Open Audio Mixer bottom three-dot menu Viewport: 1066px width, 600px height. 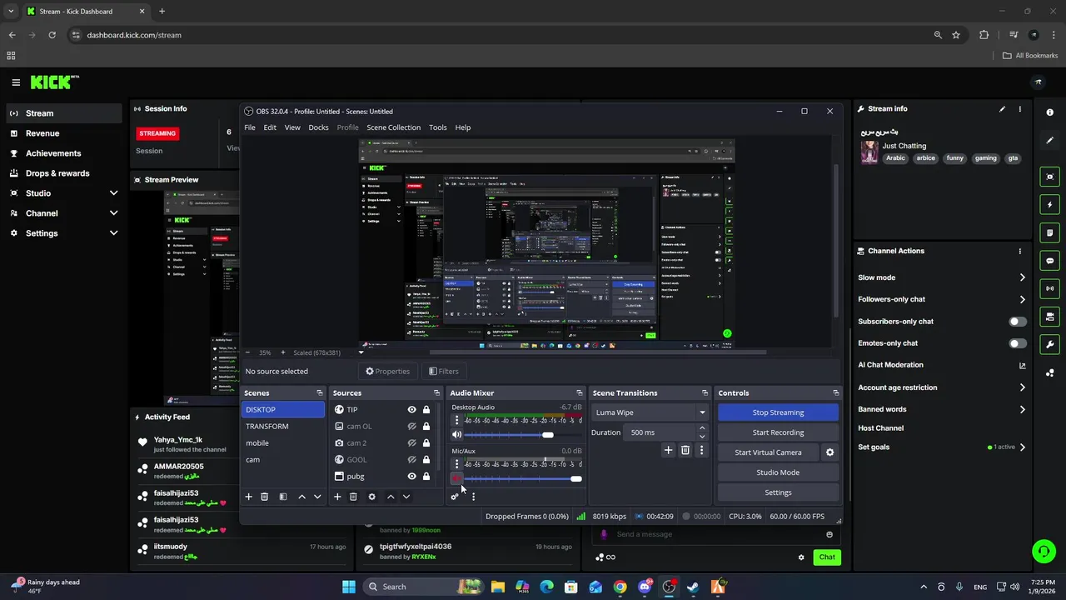473,497
